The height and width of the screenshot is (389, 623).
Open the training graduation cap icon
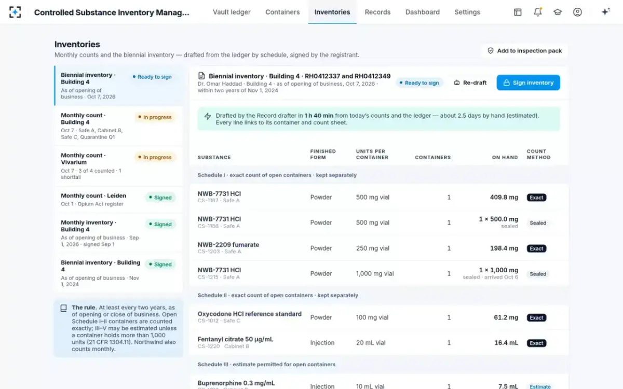[558, 12]
